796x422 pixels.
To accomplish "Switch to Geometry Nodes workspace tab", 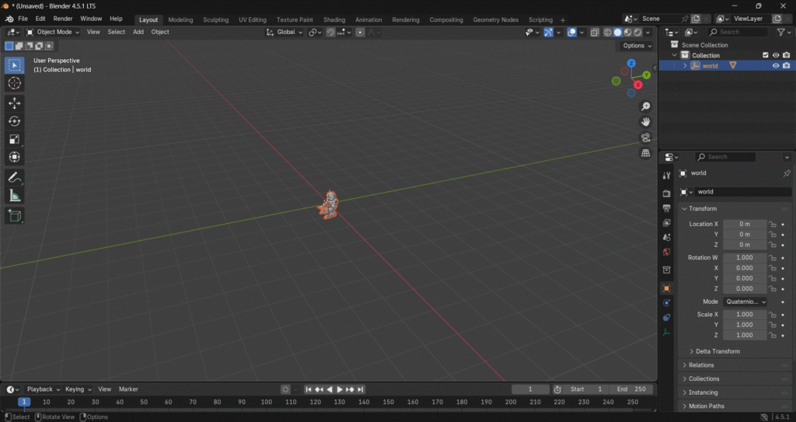I will (496, 19).
